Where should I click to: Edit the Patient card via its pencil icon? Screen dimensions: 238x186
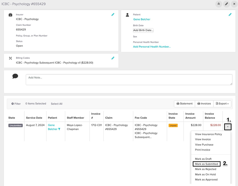coord(230,15)
